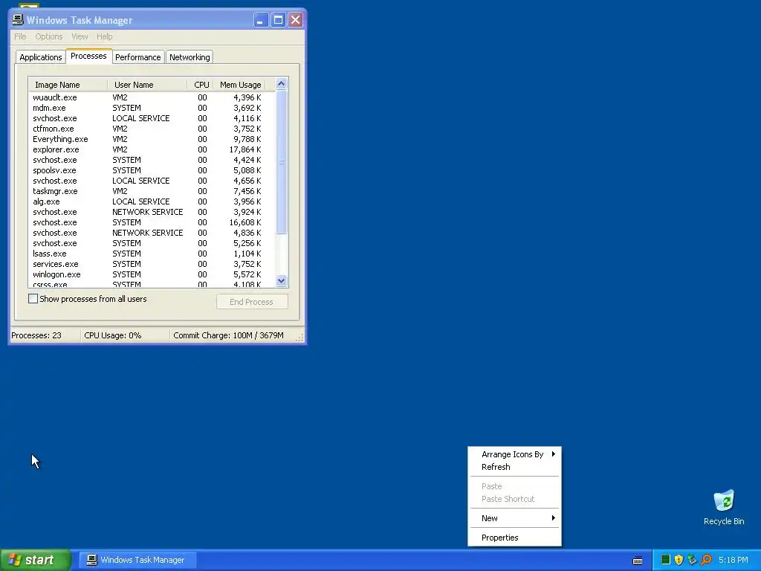This screenshot has width=761, height=571.
Task: Select svchost.exe row using 16,608 K
Action: tap(152, 222)
